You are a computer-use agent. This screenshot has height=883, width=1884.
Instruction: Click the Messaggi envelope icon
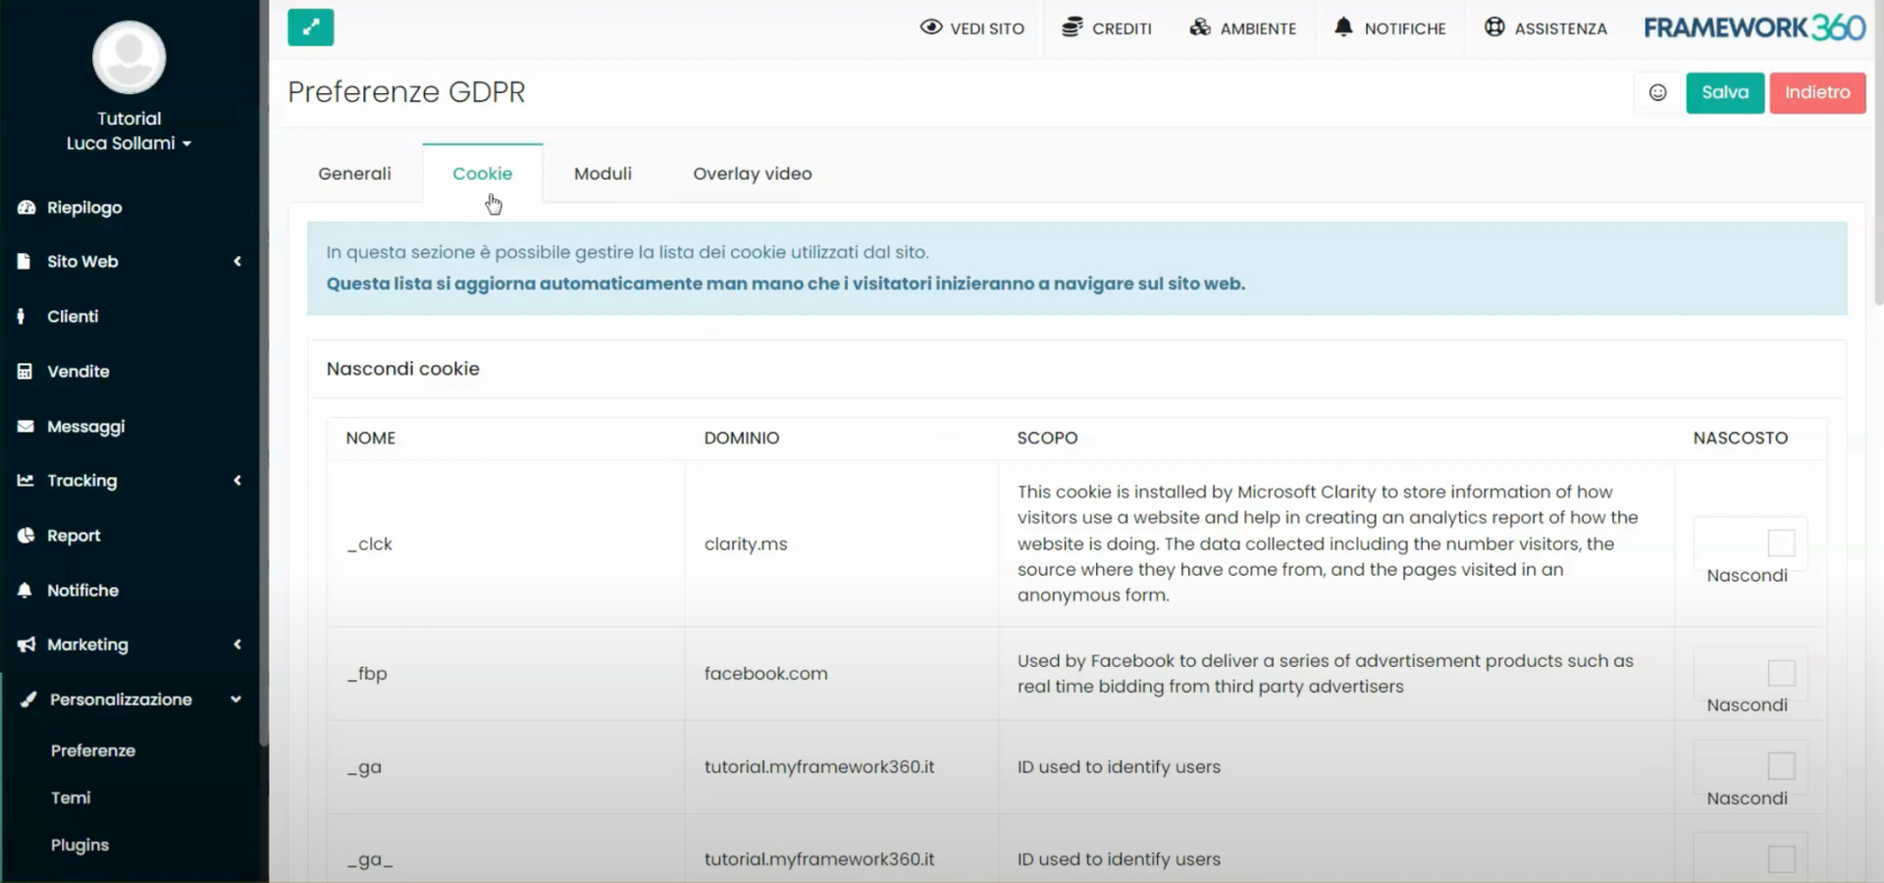(x=24, y=426)
